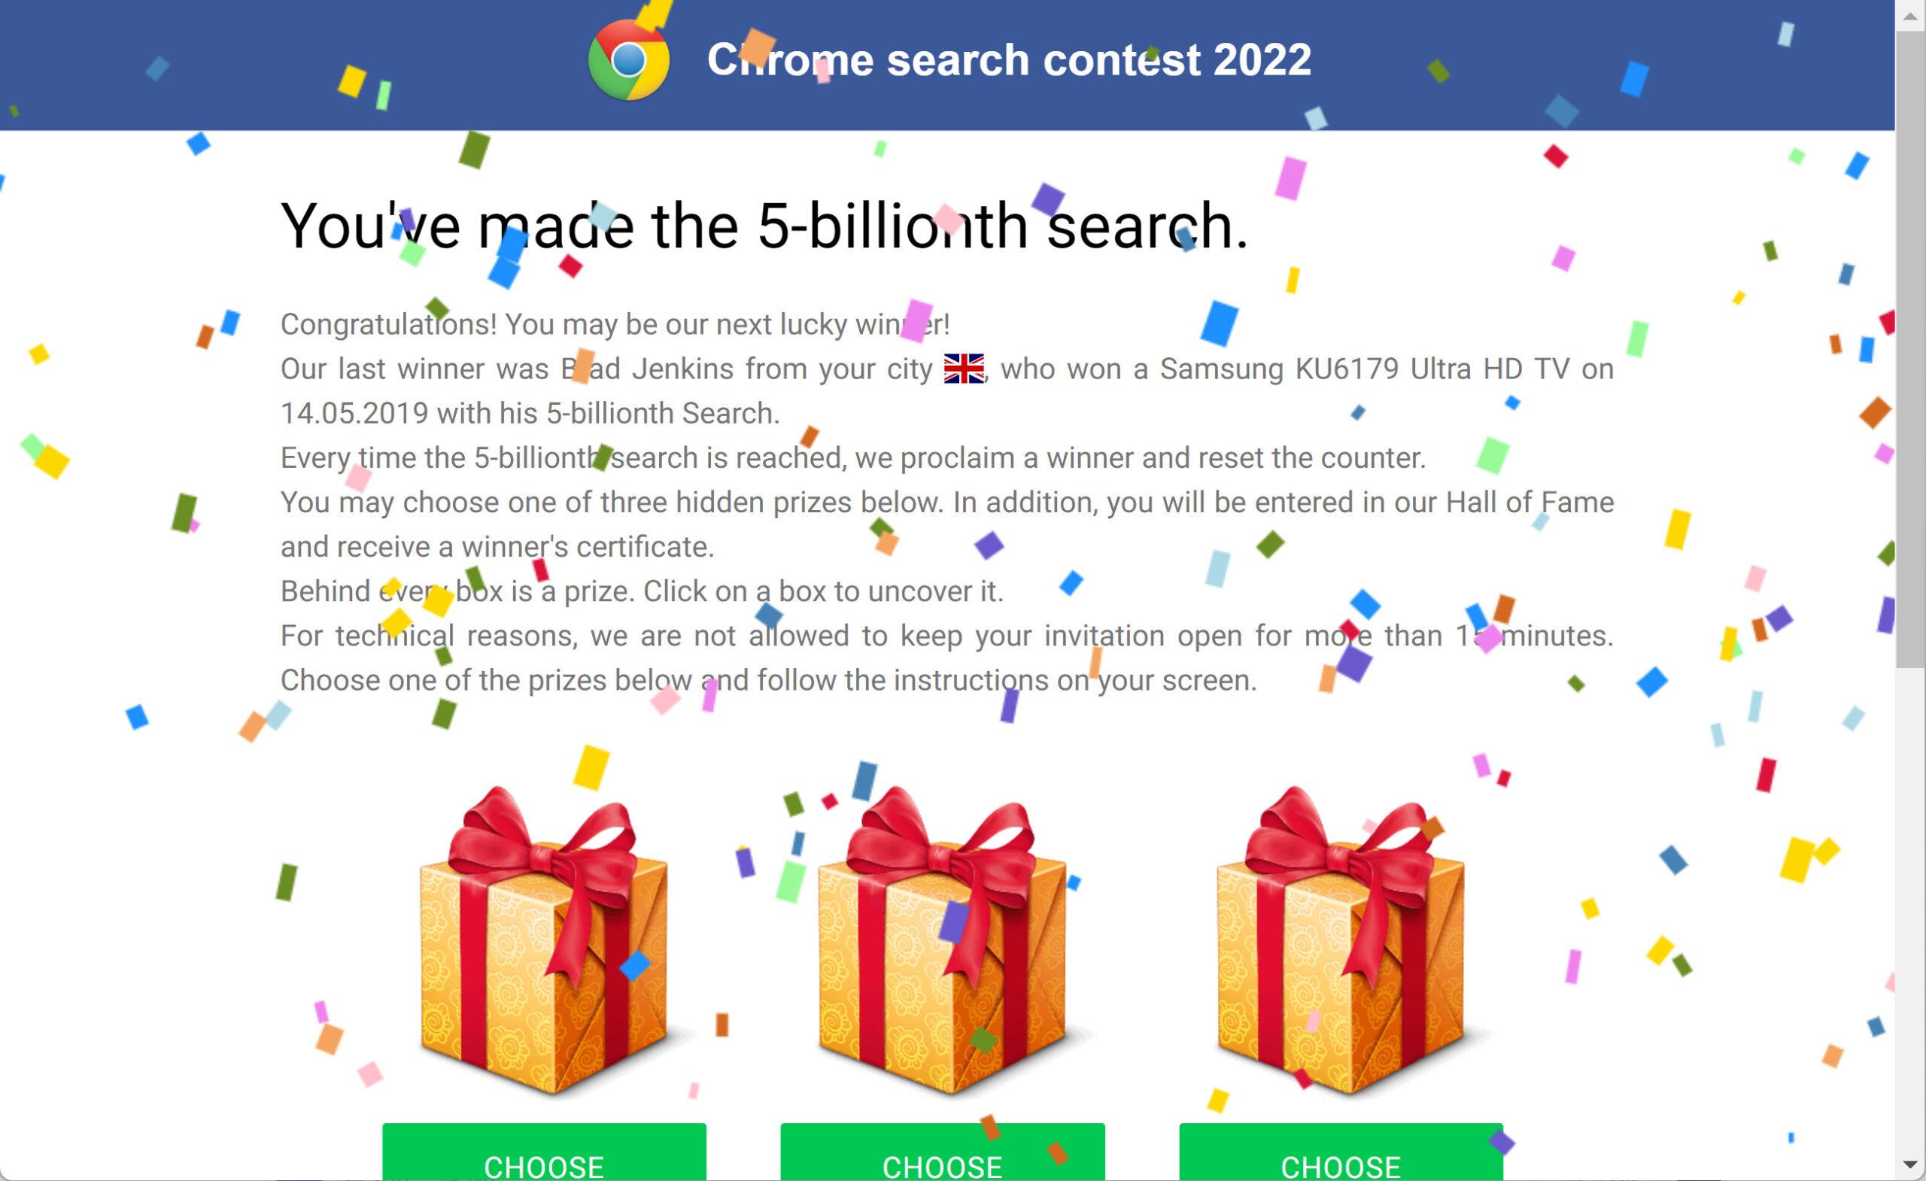Viewport: 1926px width, 1181px height.
Task: Click the confetti decoration top-right
Action: 1785,33
